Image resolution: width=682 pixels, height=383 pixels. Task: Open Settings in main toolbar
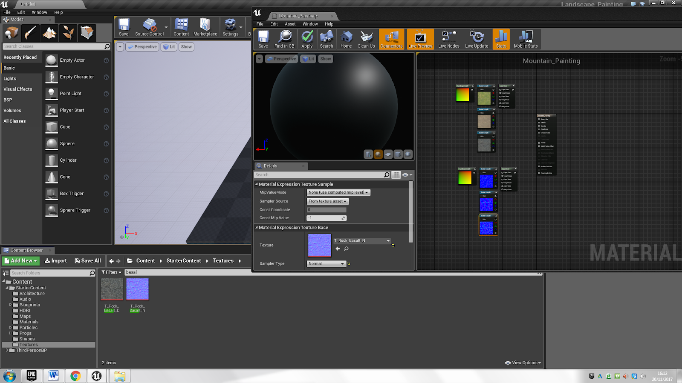(231, 28)
